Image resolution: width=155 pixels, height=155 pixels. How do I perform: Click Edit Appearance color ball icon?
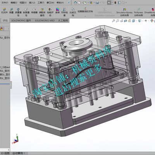click(x=152, y=21)
